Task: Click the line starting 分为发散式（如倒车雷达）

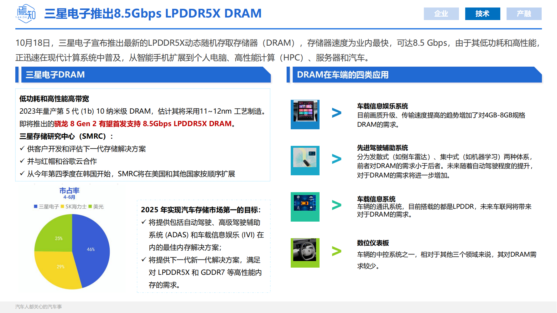Action: [x=445, y=157]
